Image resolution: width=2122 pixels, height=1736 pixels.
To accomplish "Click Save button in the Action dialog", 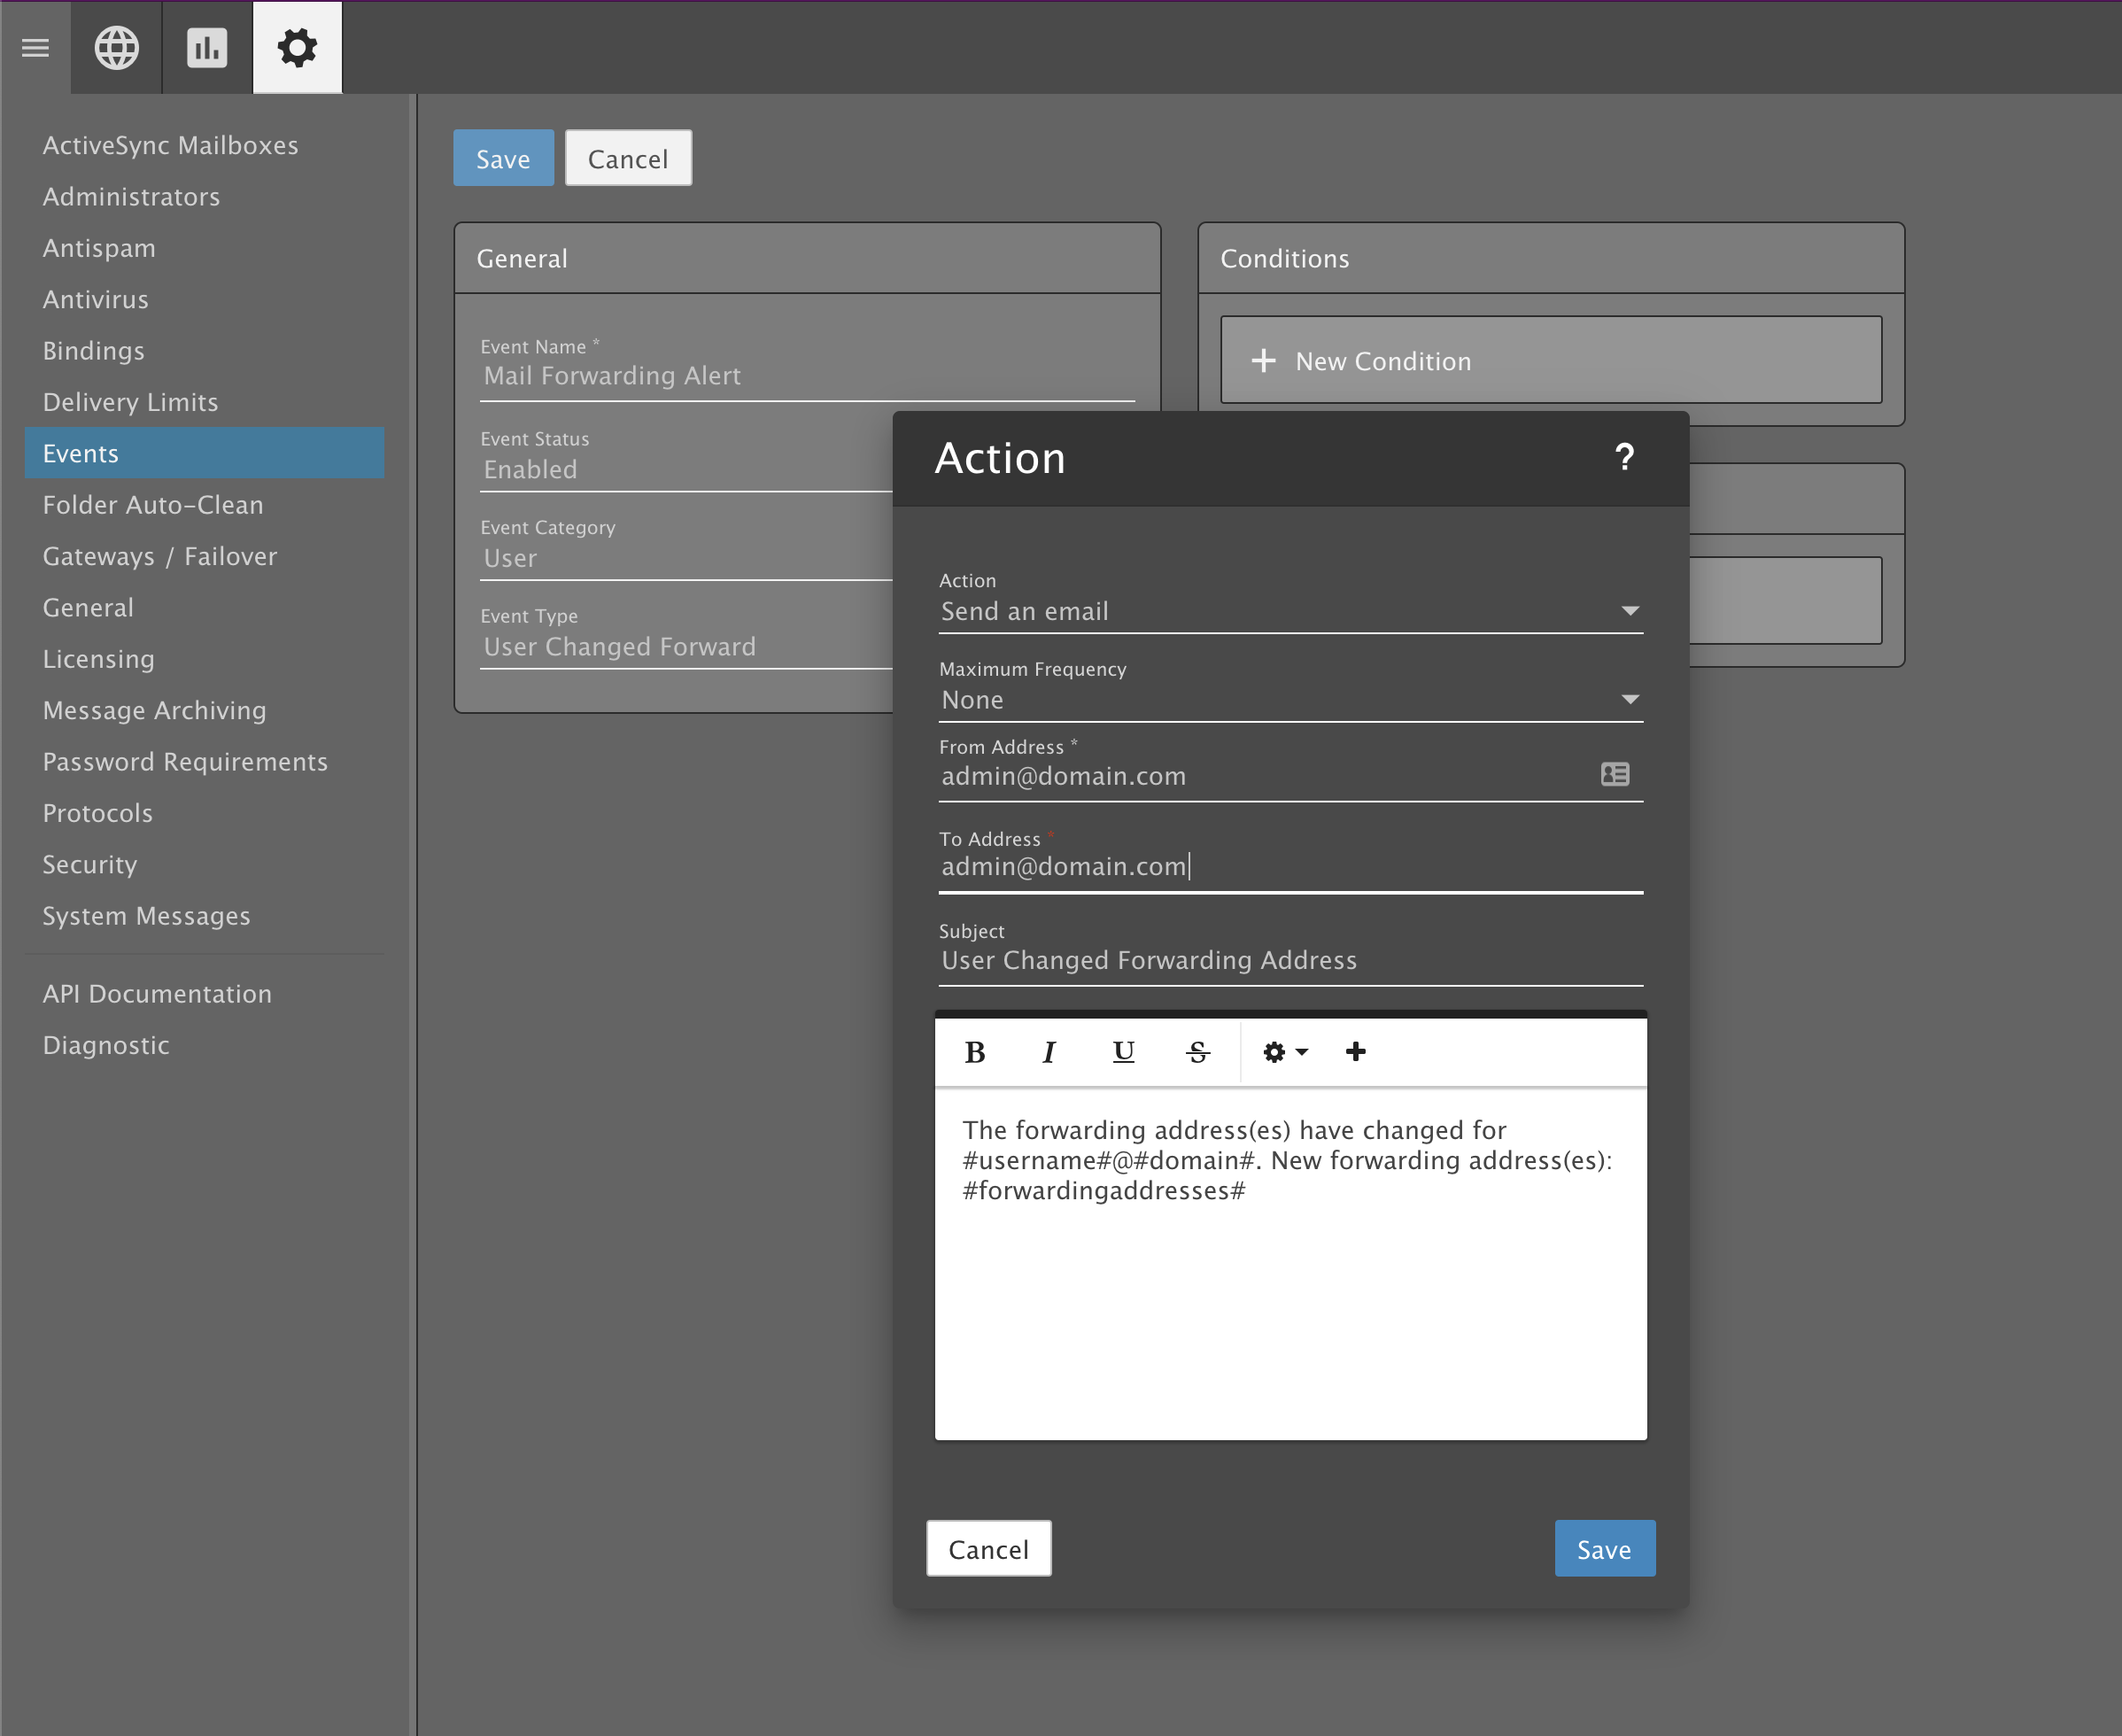I will click(x=1603, y=1549).
